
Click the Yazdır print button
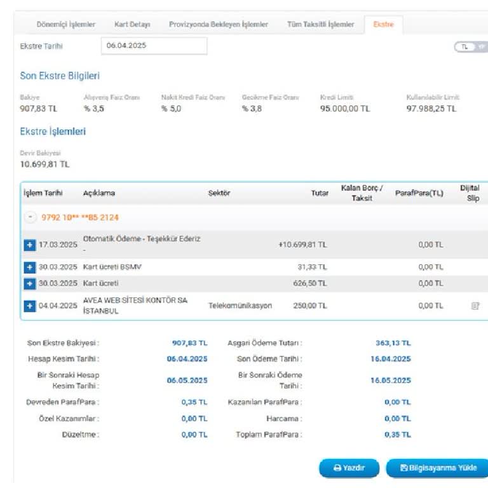349,468
